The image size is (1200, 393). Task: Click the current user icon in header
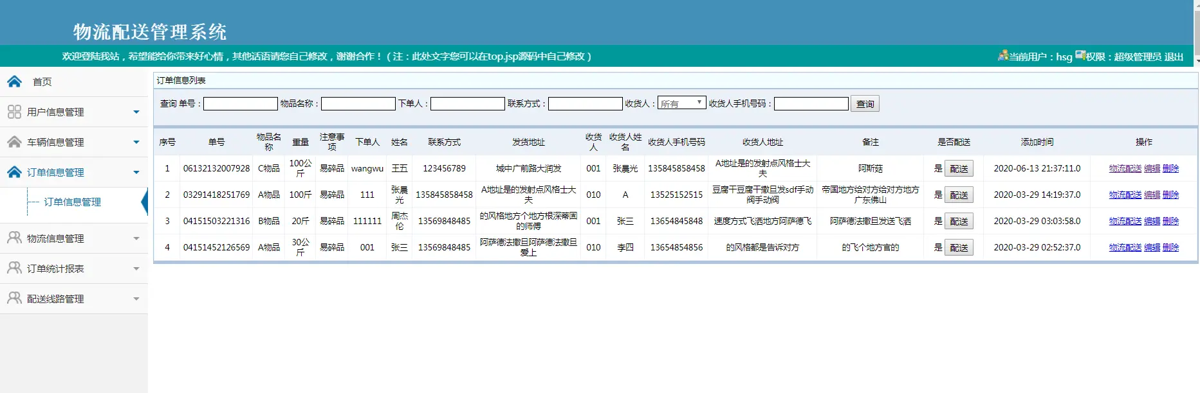coord(1002,55)
